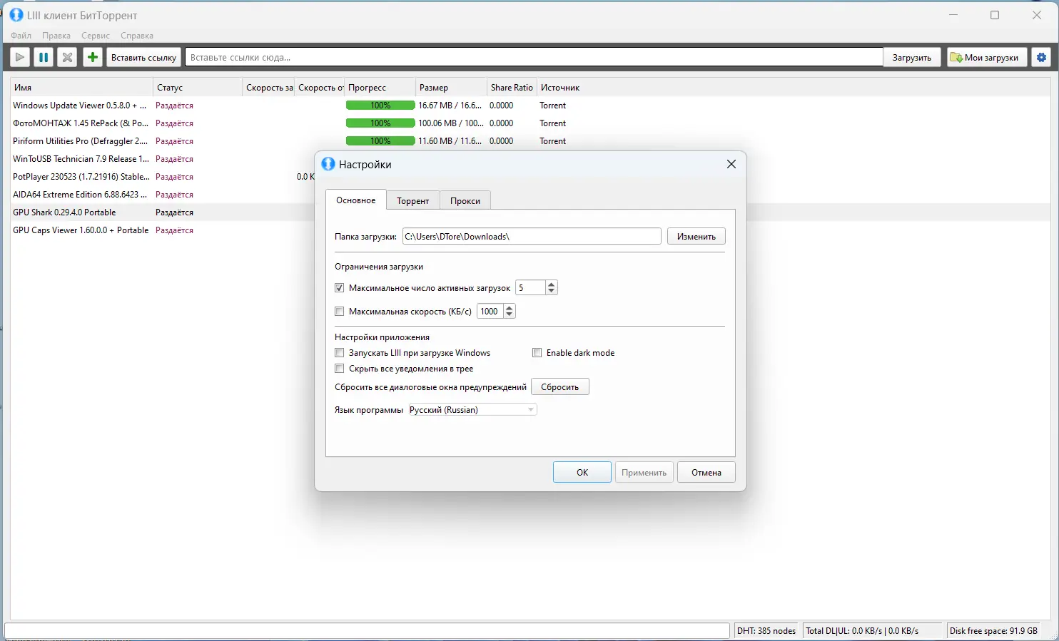Click the Pause toolbar icon
Viewport: 1059px width, 641px height.
click(x=44, y=57)
